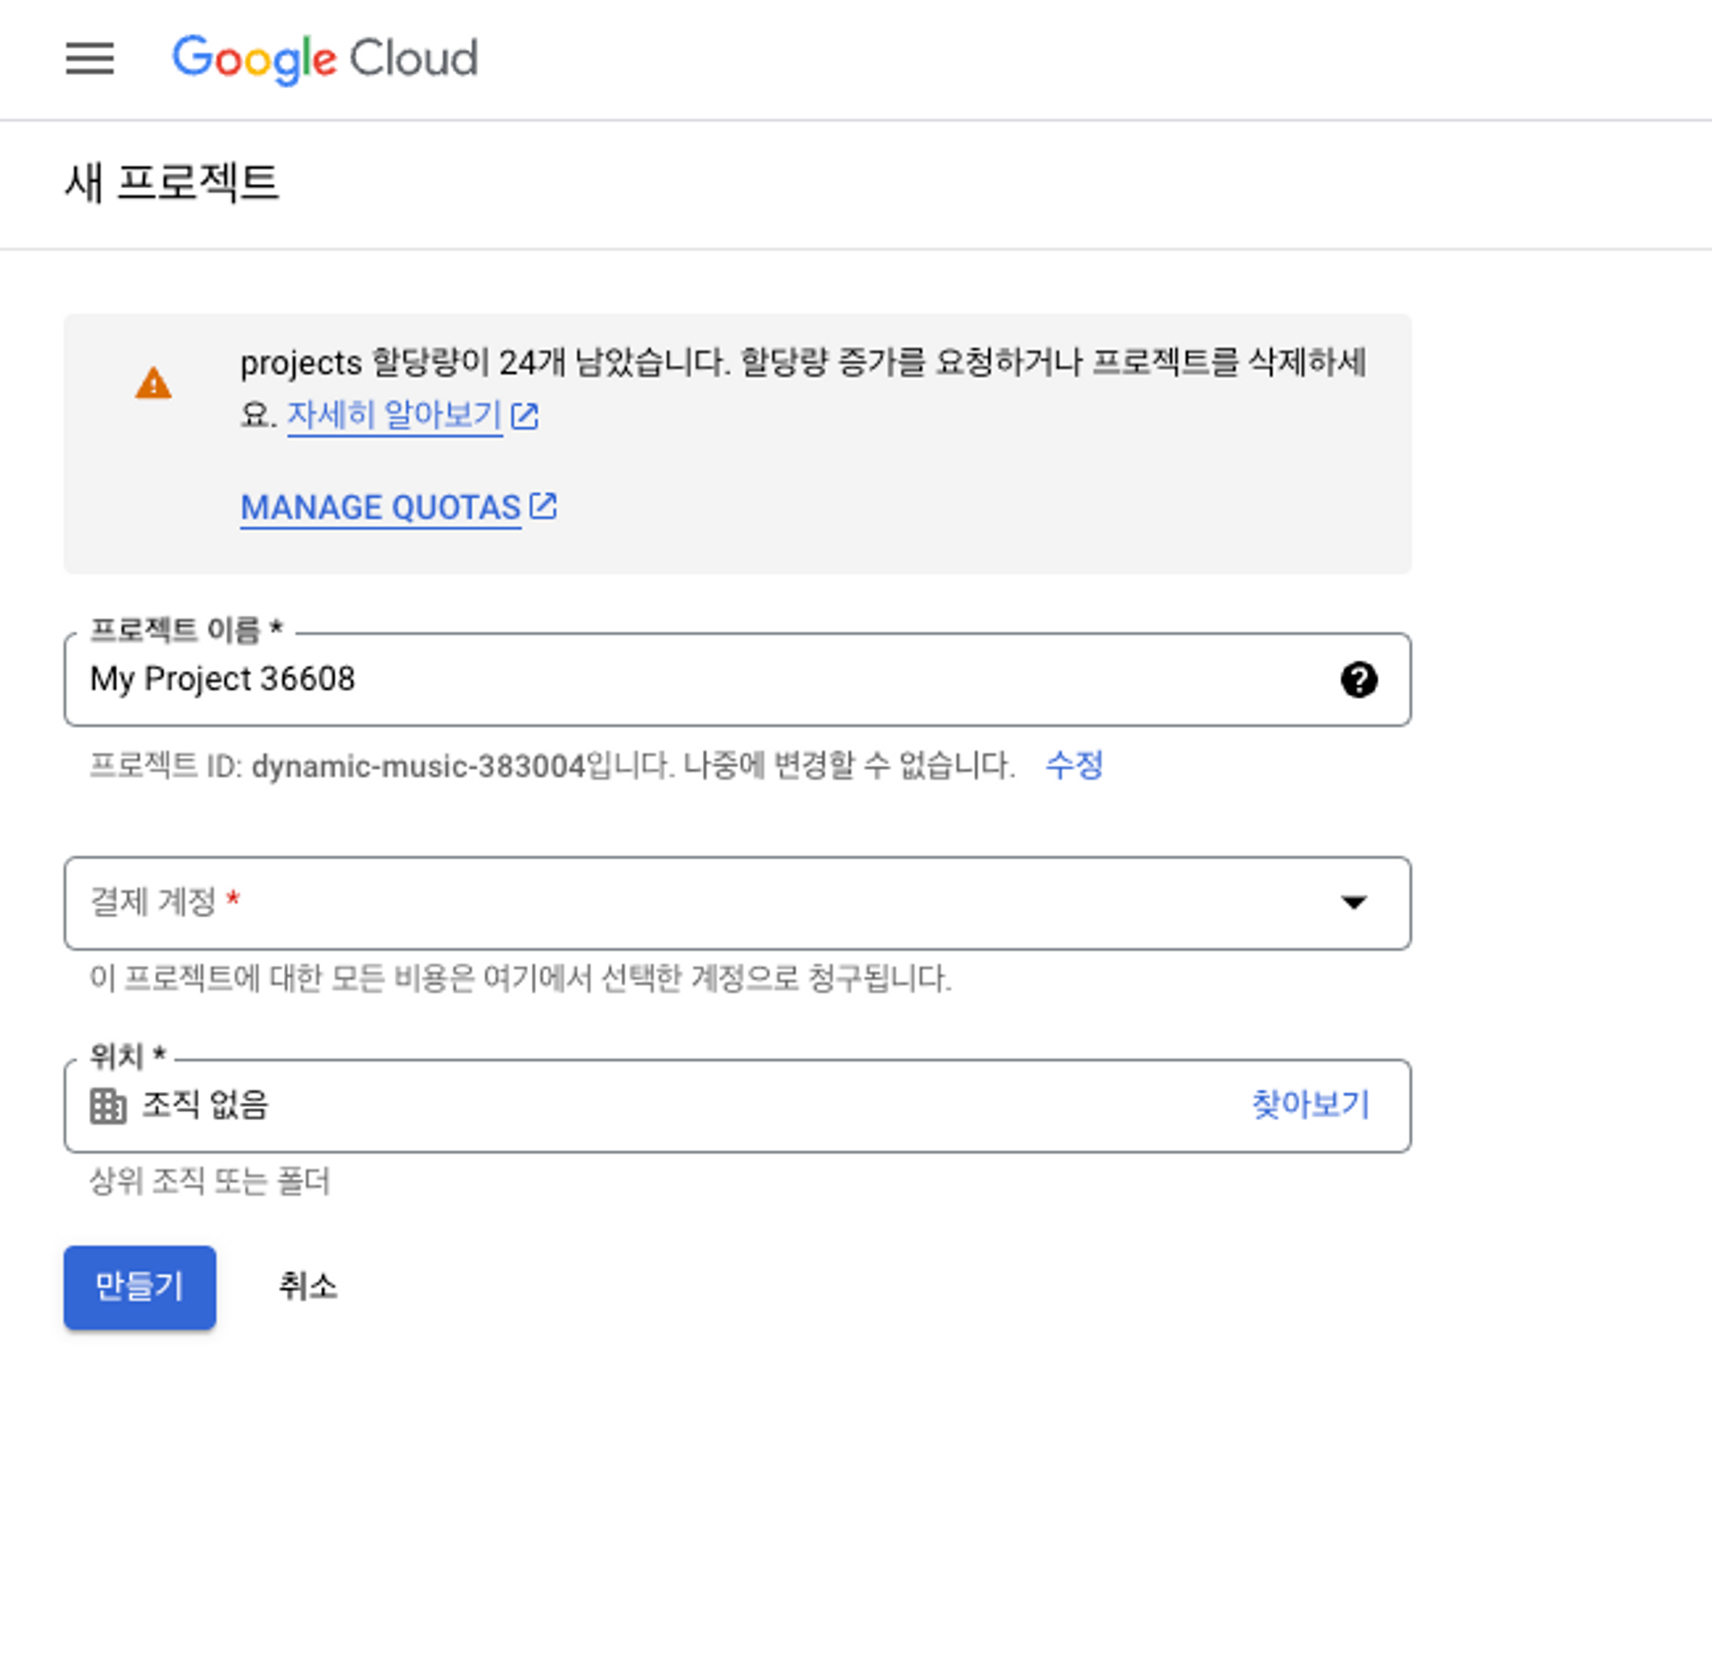The width and height of the screenshot is (1712, 1653).
Task: Click the 새 프로젝트 page heading
Action: click(172, 183)
